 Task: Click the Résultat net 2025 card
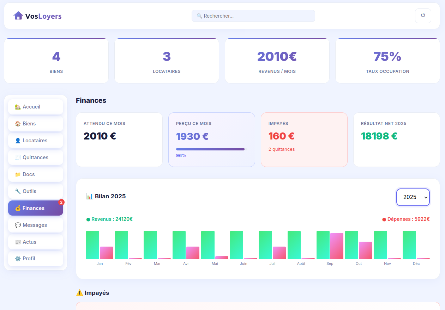(397, 139)
